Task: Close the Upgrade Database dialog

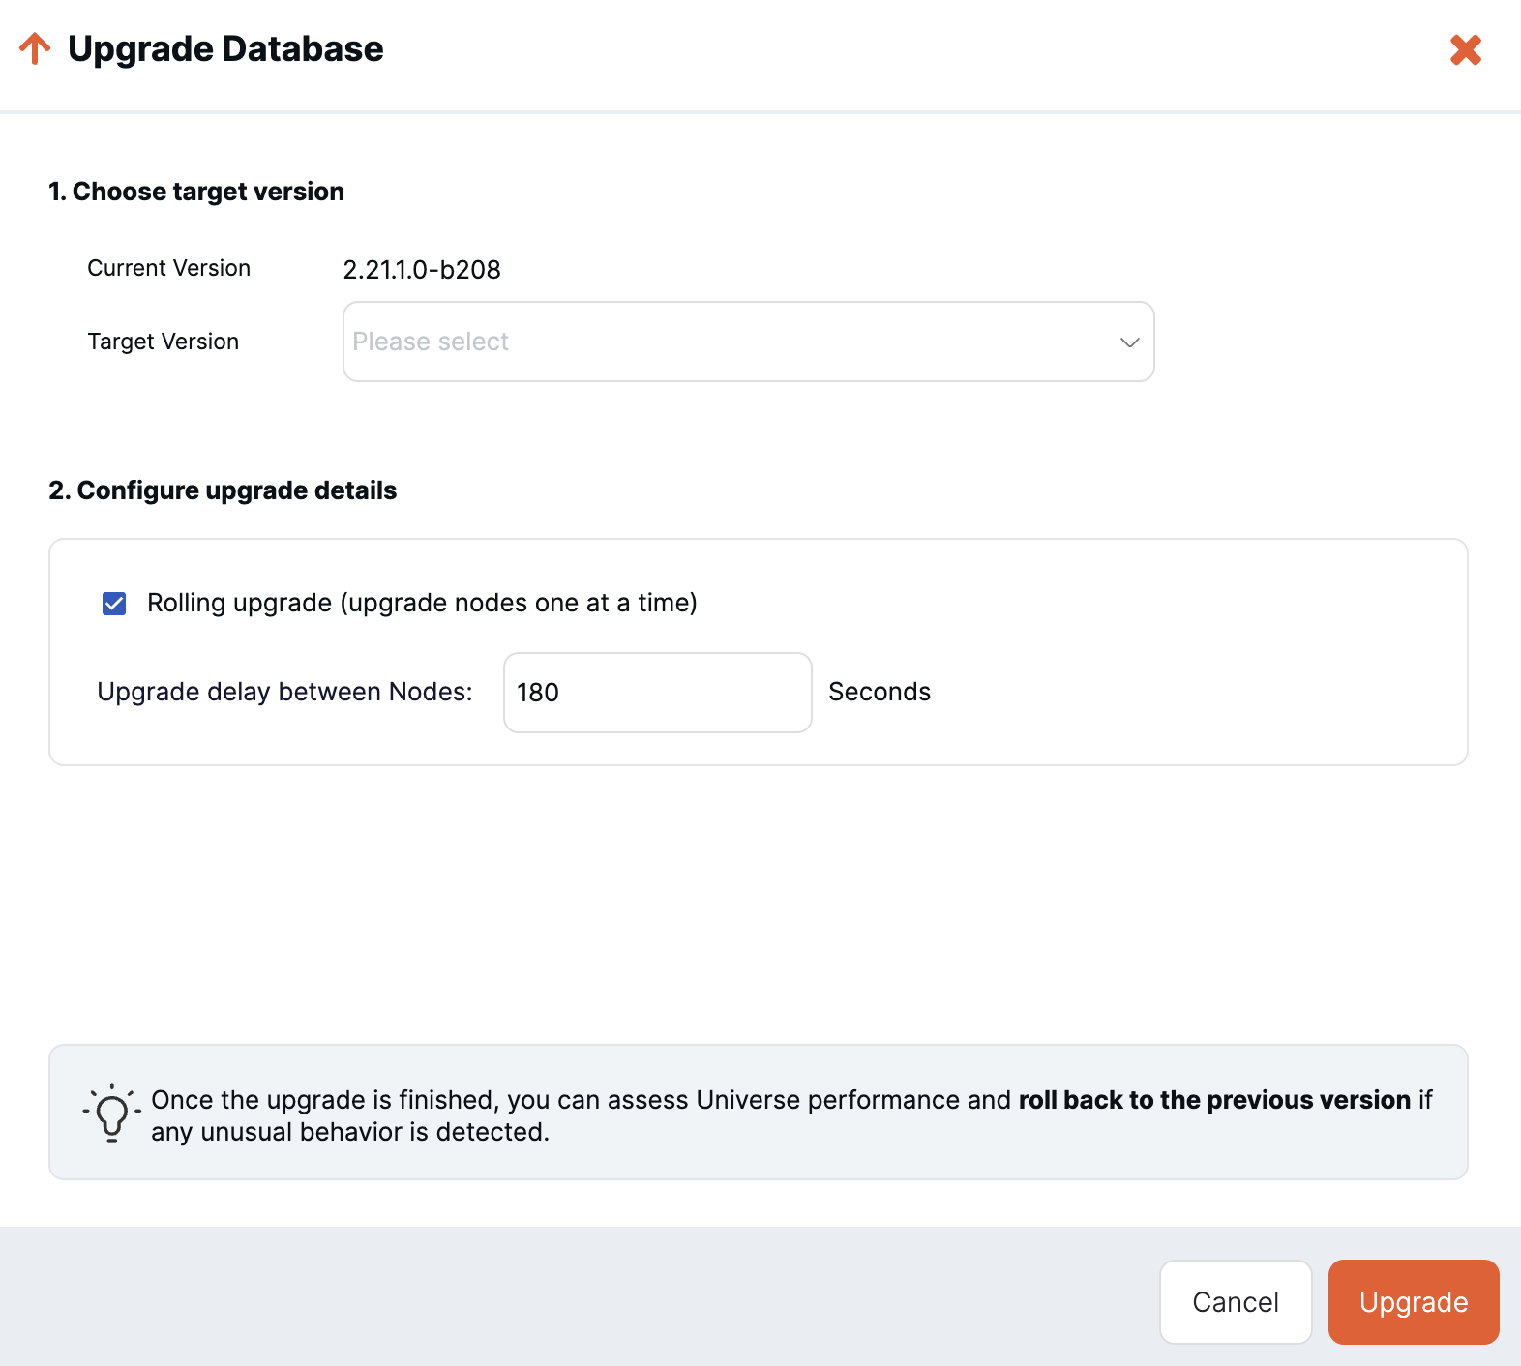Action: [x=1465, y=49]
